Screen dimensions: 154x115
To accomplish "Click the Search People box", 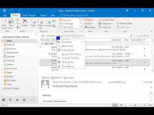I will pos(124,20).
